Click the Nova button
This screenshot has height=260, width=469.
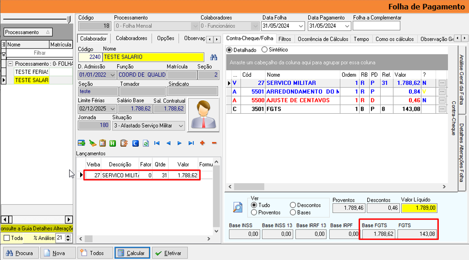[x=57, y=253]
